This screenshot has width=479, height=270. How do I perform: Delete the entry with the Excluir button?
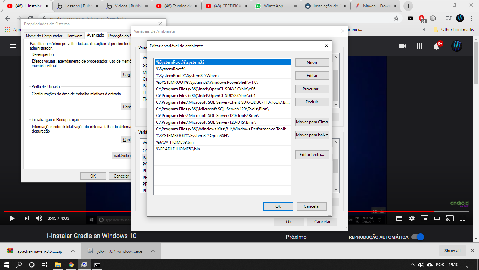312,102
